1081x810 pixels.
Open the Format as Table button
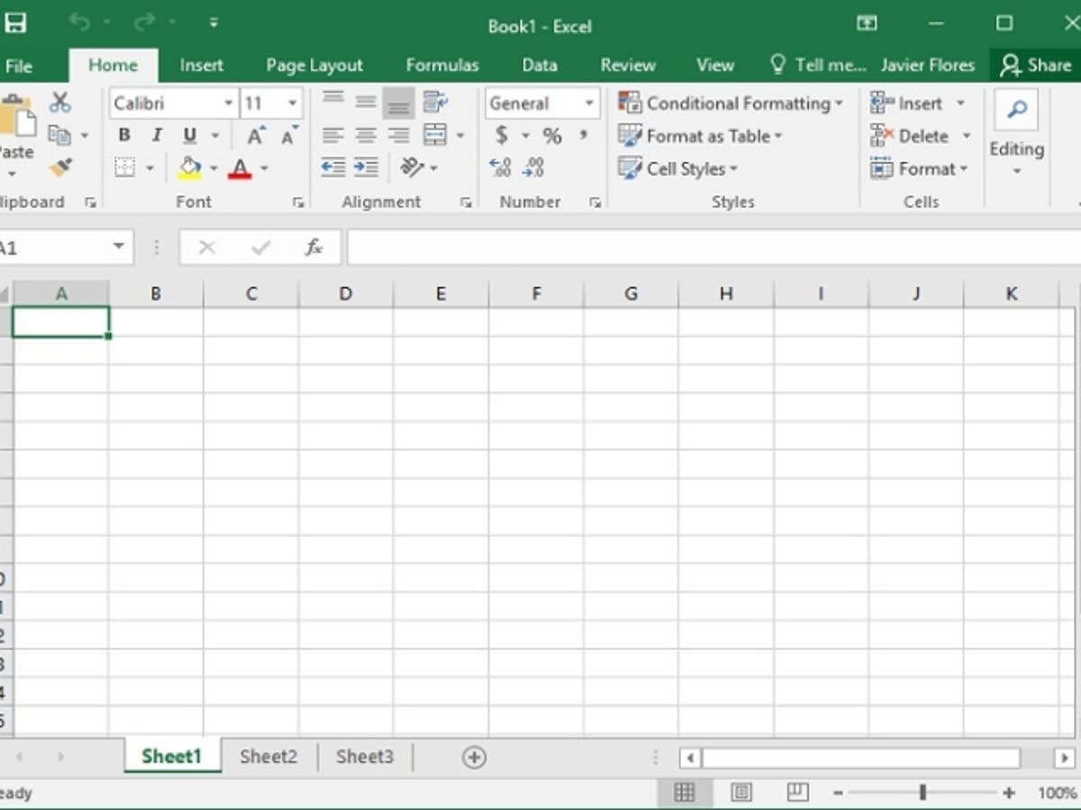[700, 136]
